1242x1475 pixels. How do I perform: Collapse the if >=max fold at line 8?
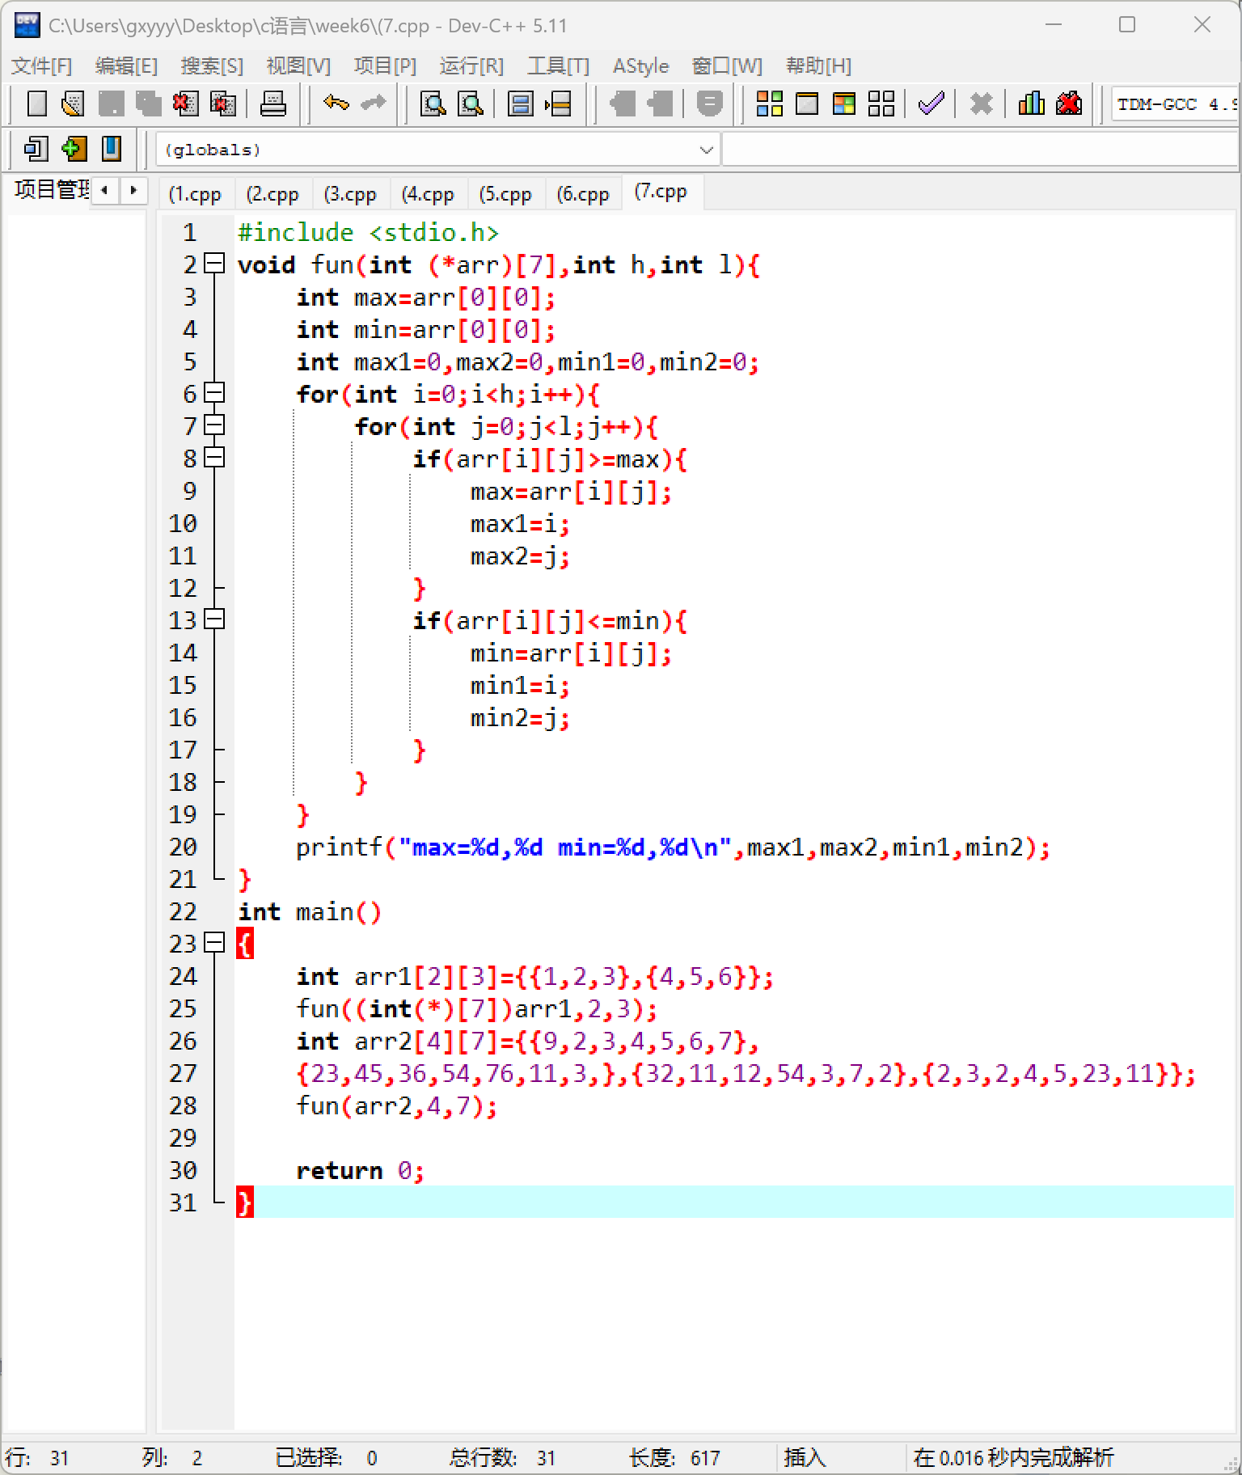[213, 458]
